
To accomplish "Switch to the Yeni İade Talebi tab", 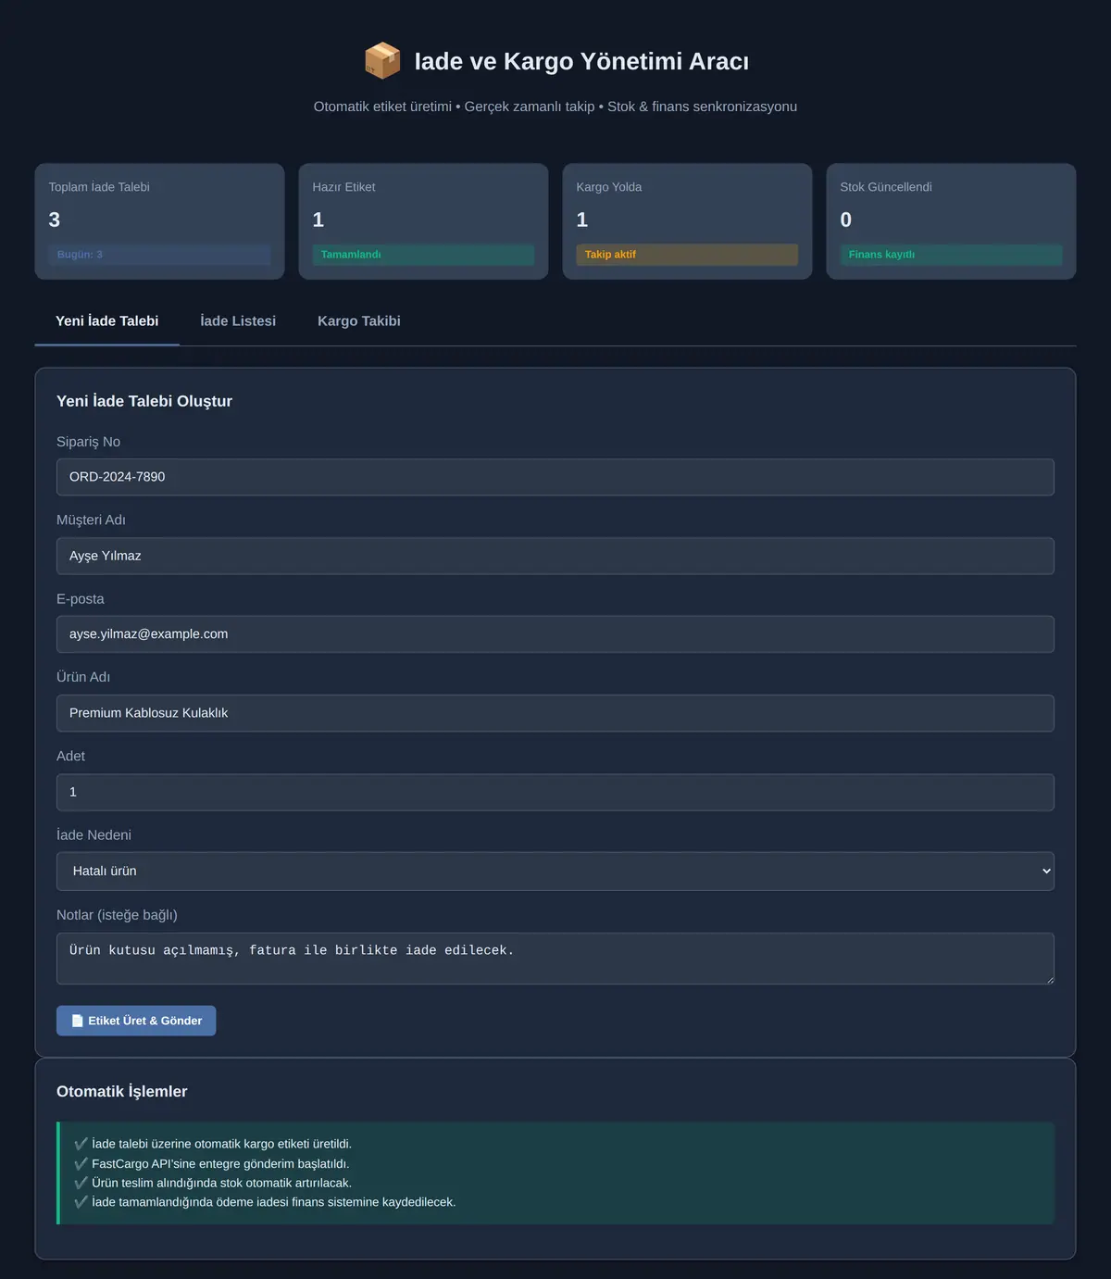I will [107, 321].
